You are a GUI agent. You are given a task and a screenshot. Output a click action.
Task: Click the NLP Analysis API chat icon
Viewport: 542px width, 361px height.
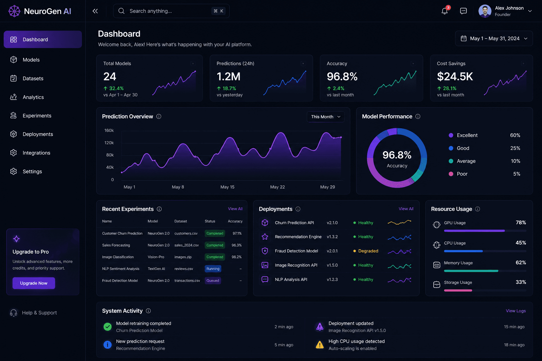(x=265, y=280)
